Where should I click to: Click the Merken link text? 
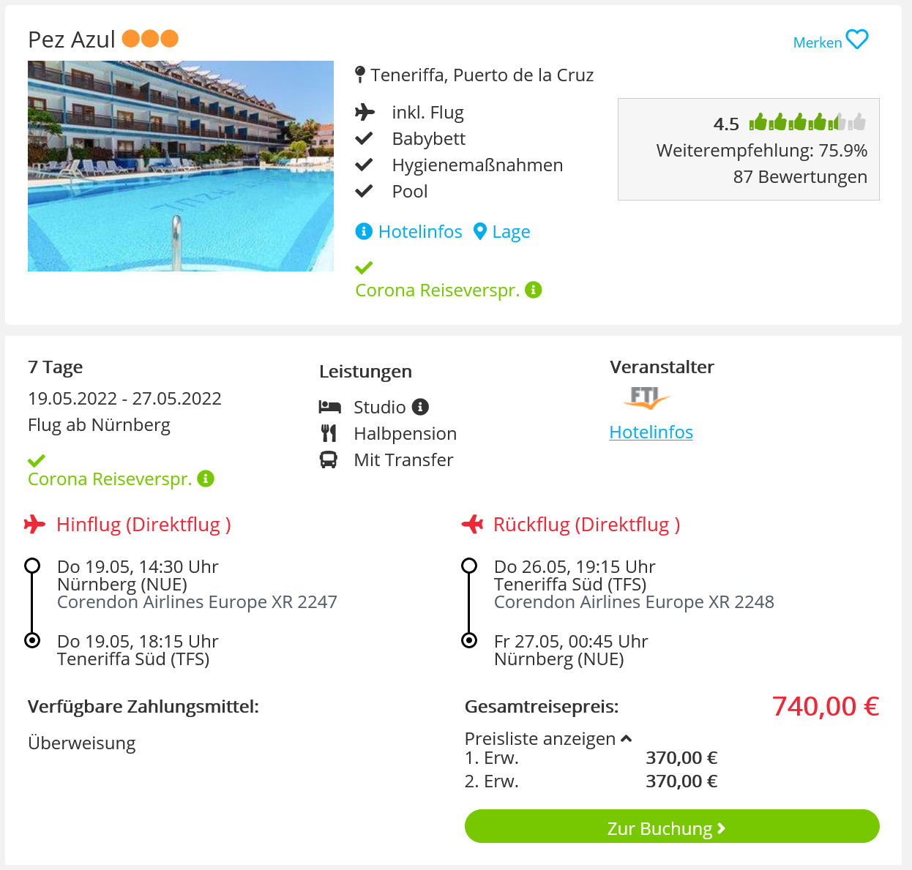point(818,42)
